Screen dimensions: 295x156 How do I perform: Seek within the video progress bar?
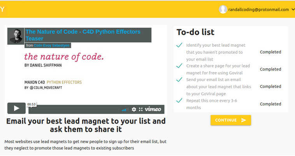pos(75,110)
